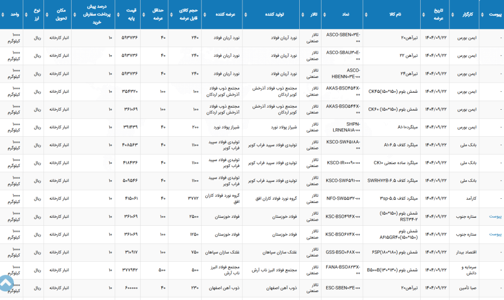This screenshot has height=300, width=504.
Task: Select symbol cell ASCO-SBAU۳۰E-۰۰
Action: [x=343, y=55]
